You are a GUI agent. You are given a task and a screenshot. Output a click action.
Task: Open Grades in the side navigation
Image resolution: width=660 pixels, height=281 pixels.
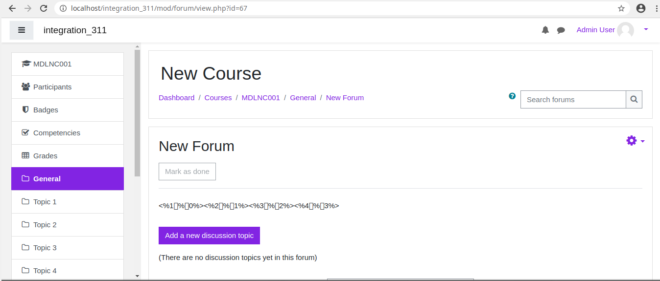click(68, 156)
